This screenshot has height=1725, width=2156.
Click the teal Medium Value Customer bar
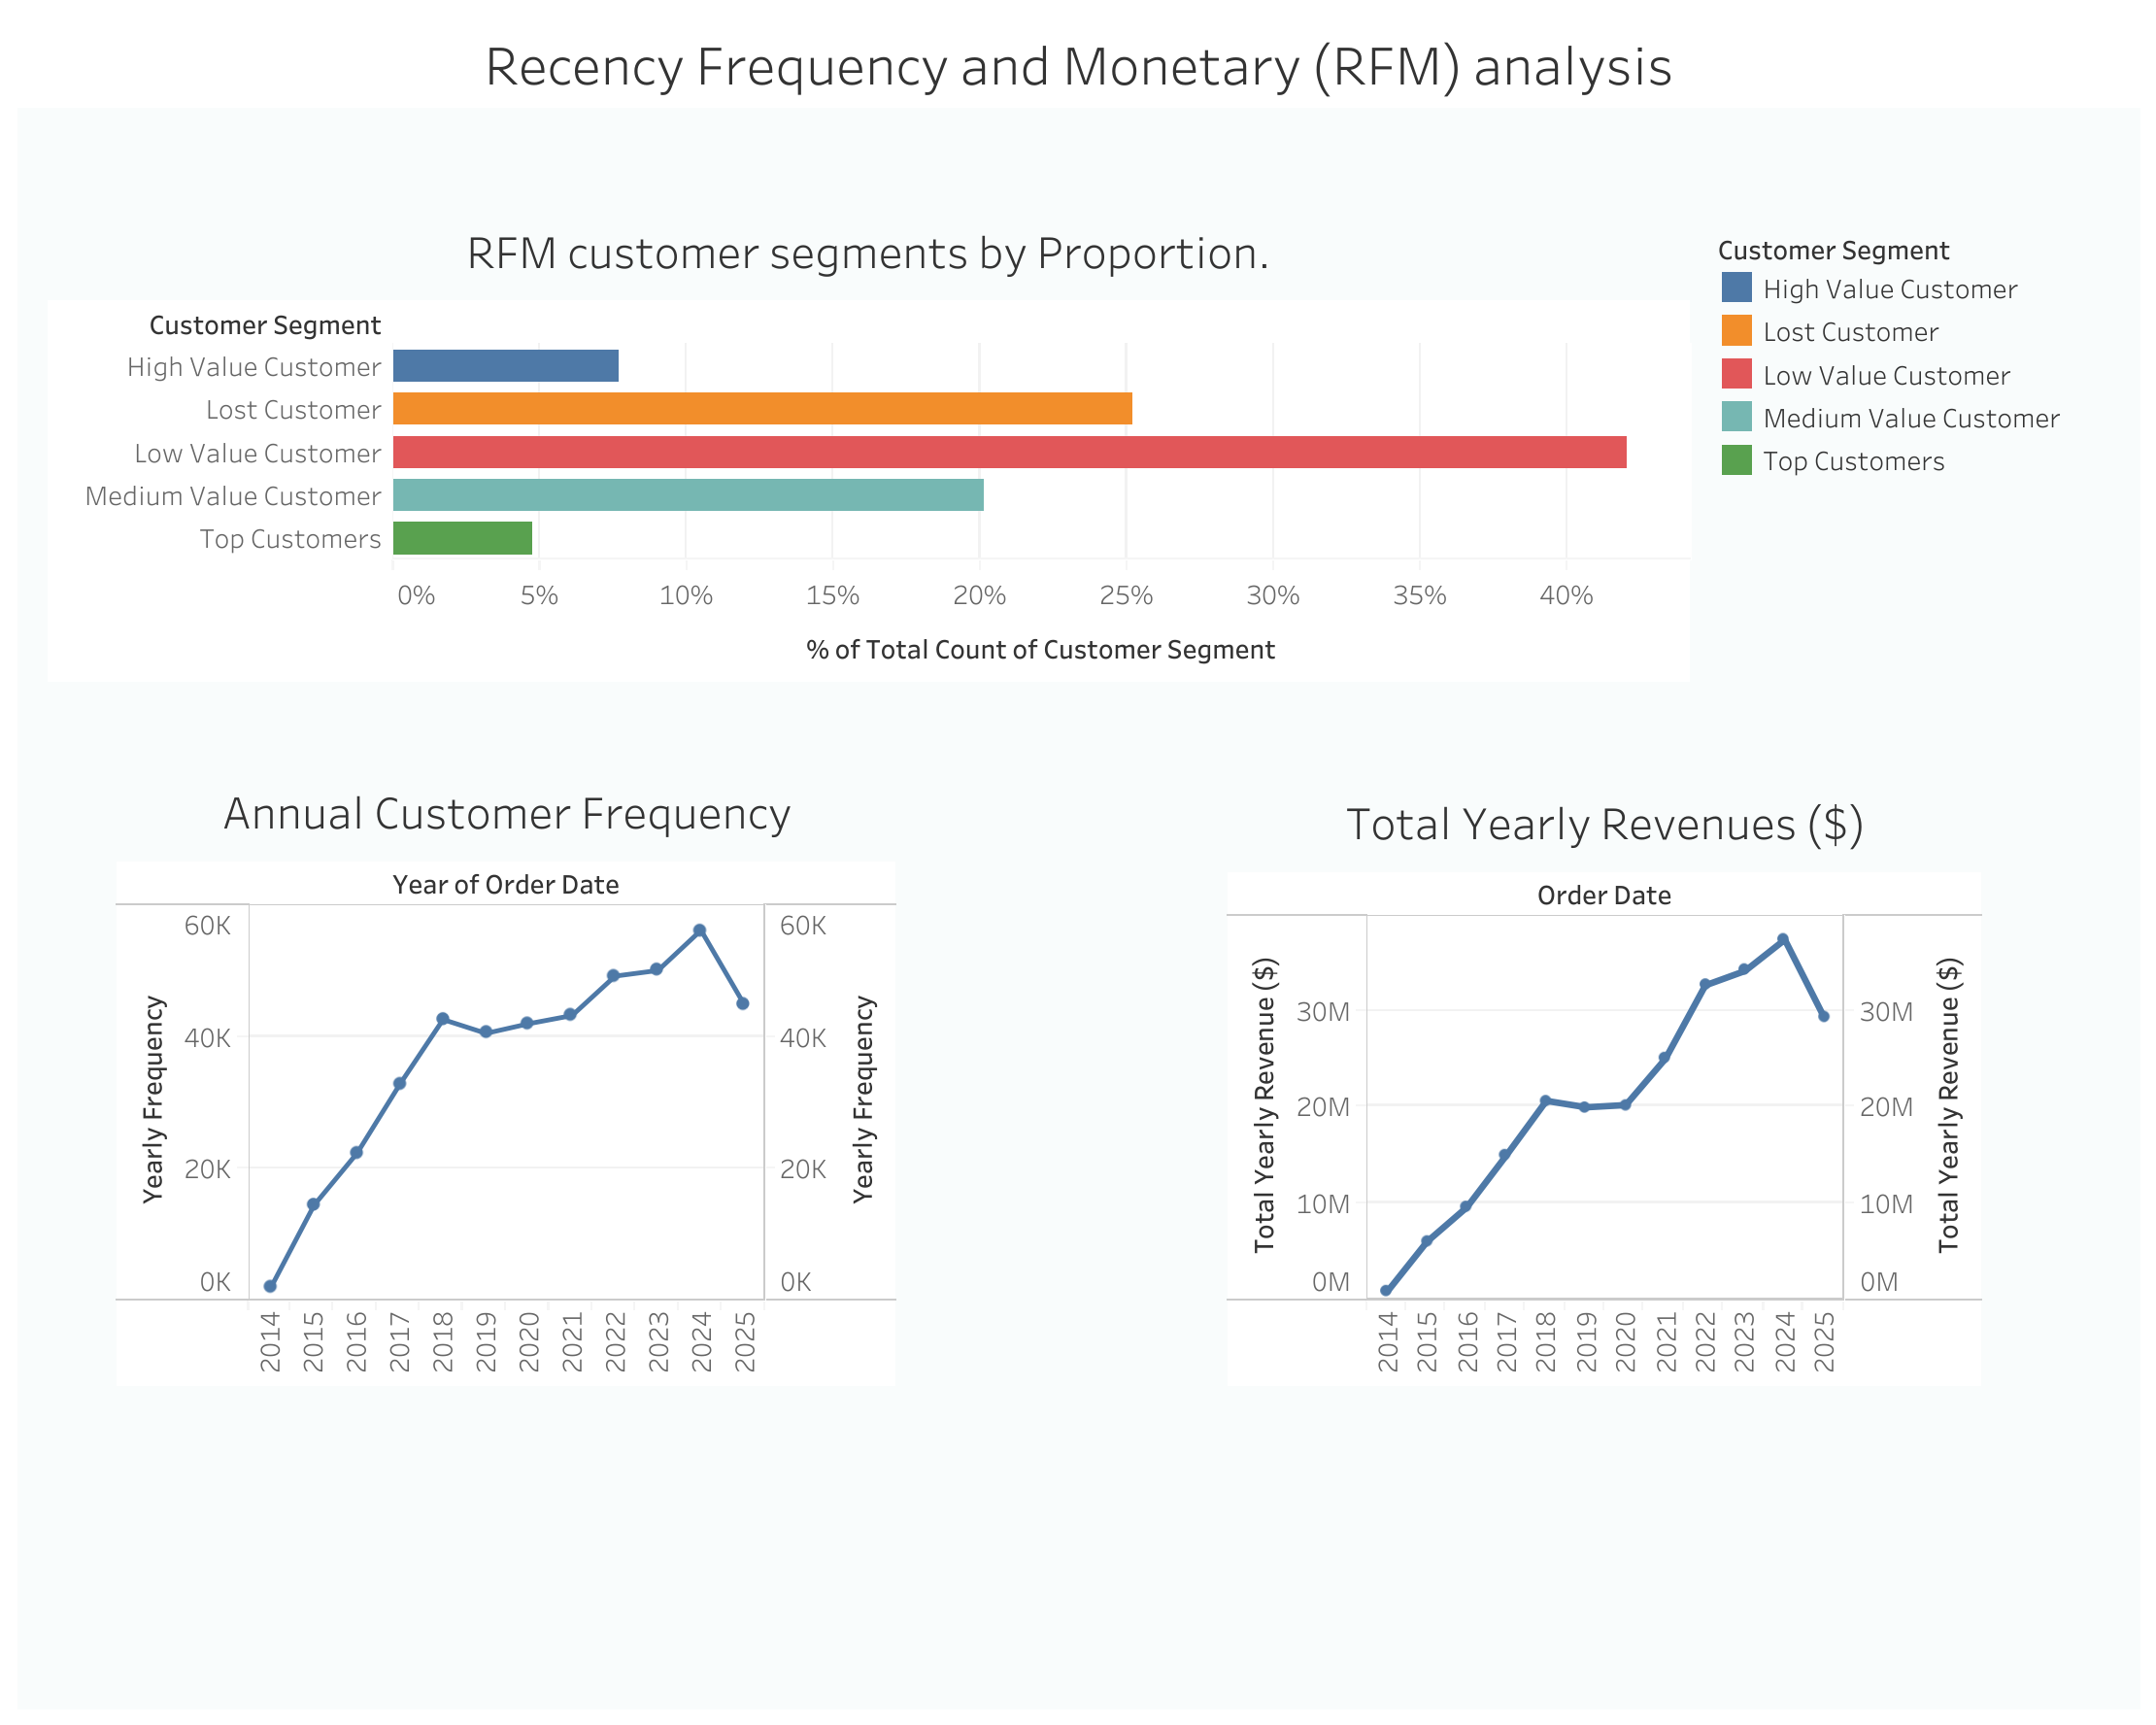point(688,495)
